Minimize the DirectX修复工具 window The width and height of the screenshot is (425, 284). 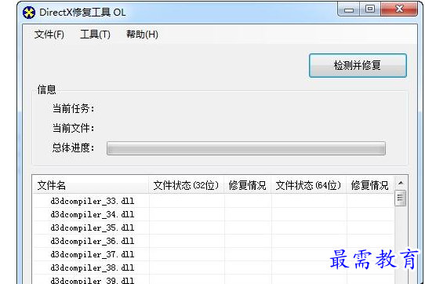pos(349,9)
